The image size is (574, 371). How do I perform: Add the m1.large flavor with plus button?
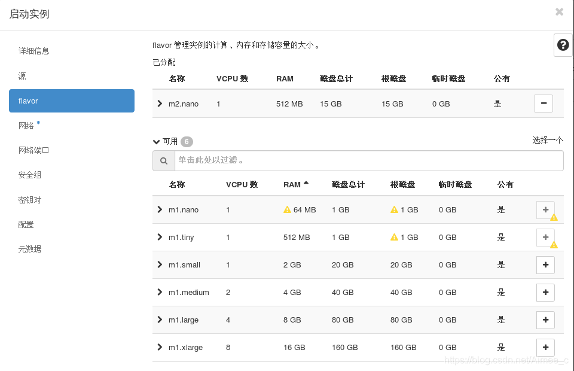545,320
